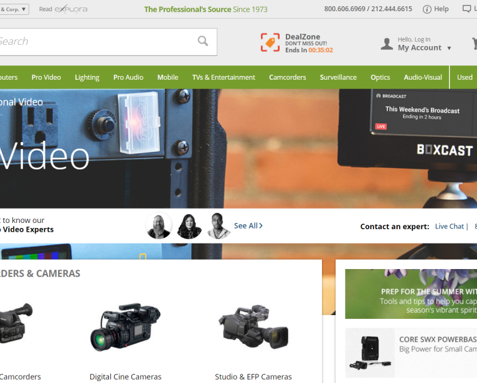Open the Read Explora link
This screenshot has width=477, height=383.
tap(63, 9)
